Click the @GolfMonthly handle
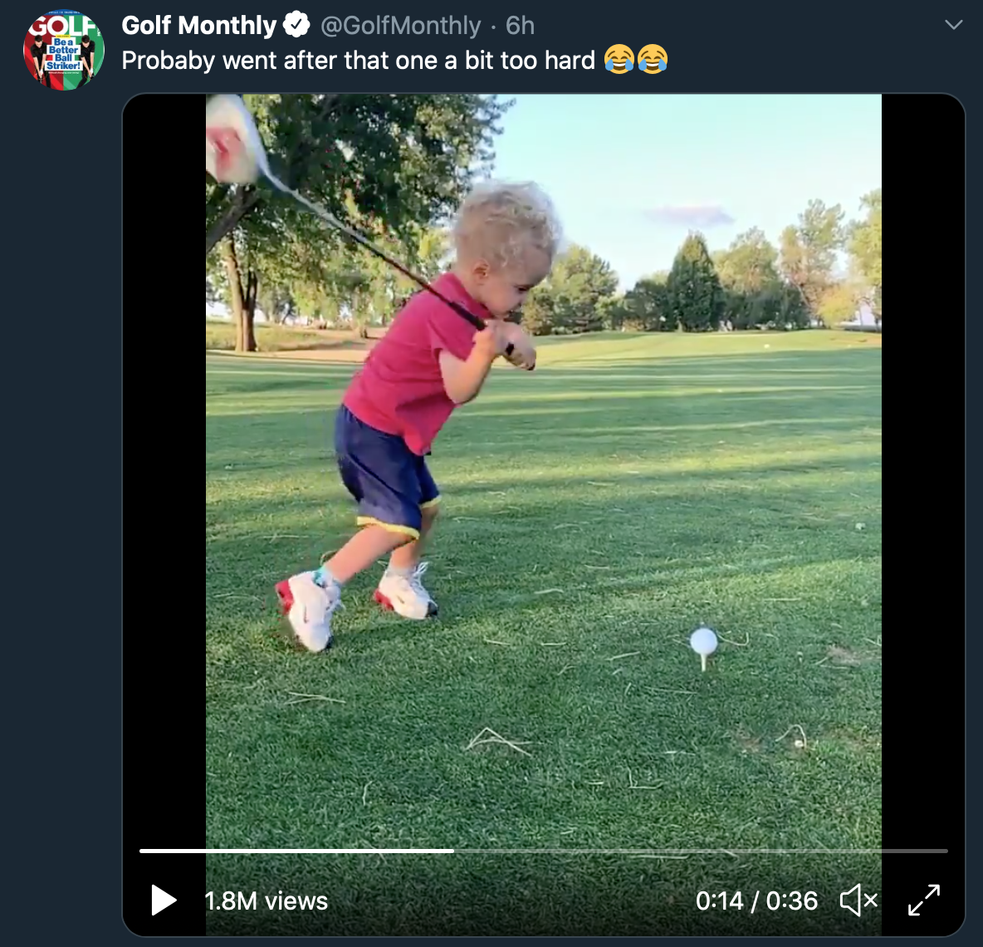This screenshot has height=947, width=983. tap(401, 26)
